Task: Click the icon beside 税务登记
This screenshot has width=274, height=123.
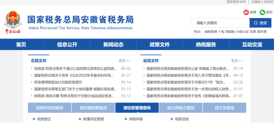Action: coord(34,119)
